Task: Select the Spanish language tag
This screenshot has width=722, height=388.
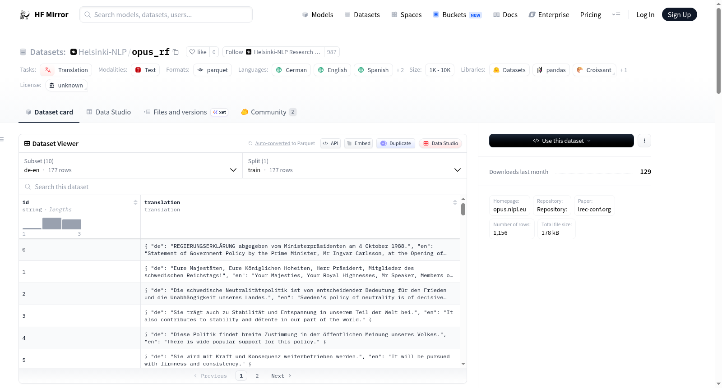Action: point(373,70)
